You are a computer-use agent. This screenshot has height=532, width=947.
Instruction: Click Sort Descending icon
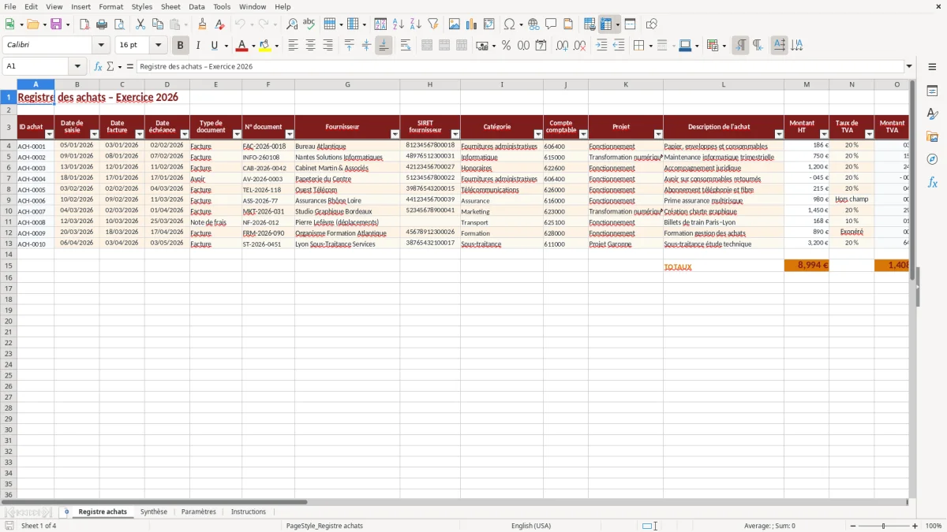[415, 24]
